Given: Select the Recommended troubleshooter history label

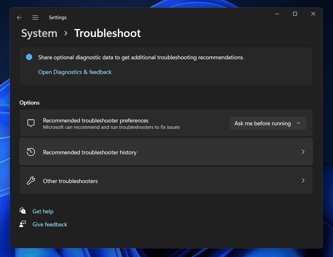Looking at the screenshot, I should (90, 152).
